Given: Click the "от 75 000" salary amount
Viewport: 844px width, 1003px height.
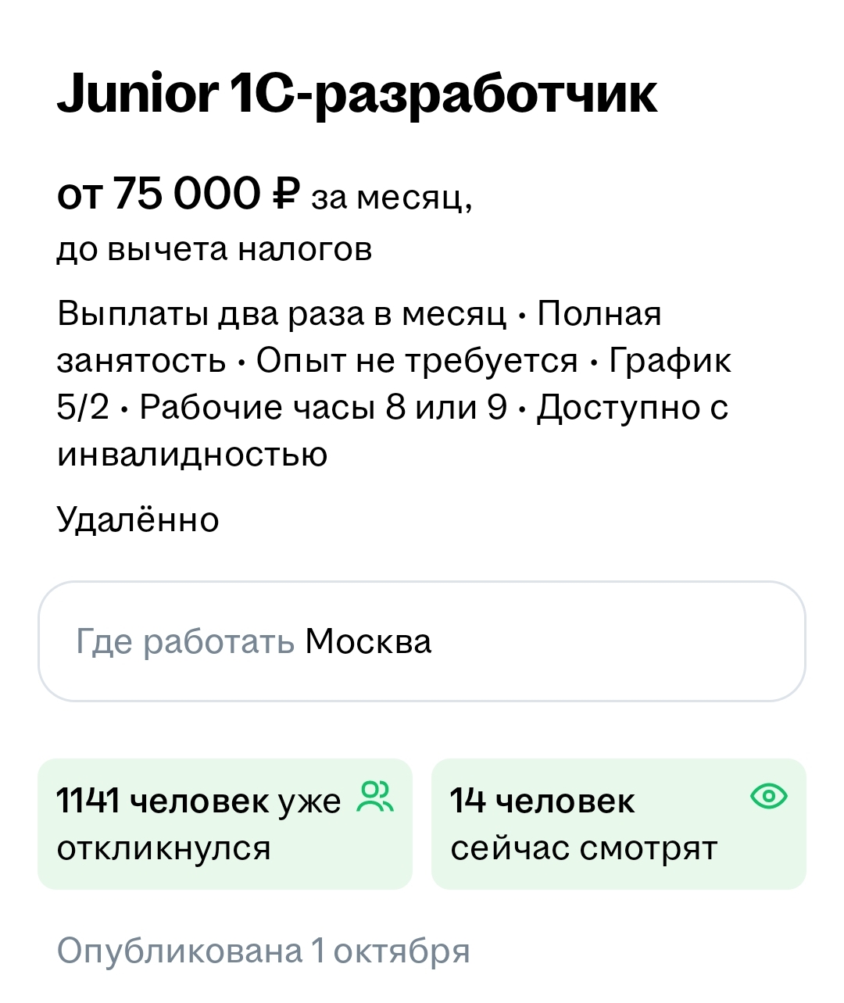Looking at the screenshot, I should (x=159, y=194).
